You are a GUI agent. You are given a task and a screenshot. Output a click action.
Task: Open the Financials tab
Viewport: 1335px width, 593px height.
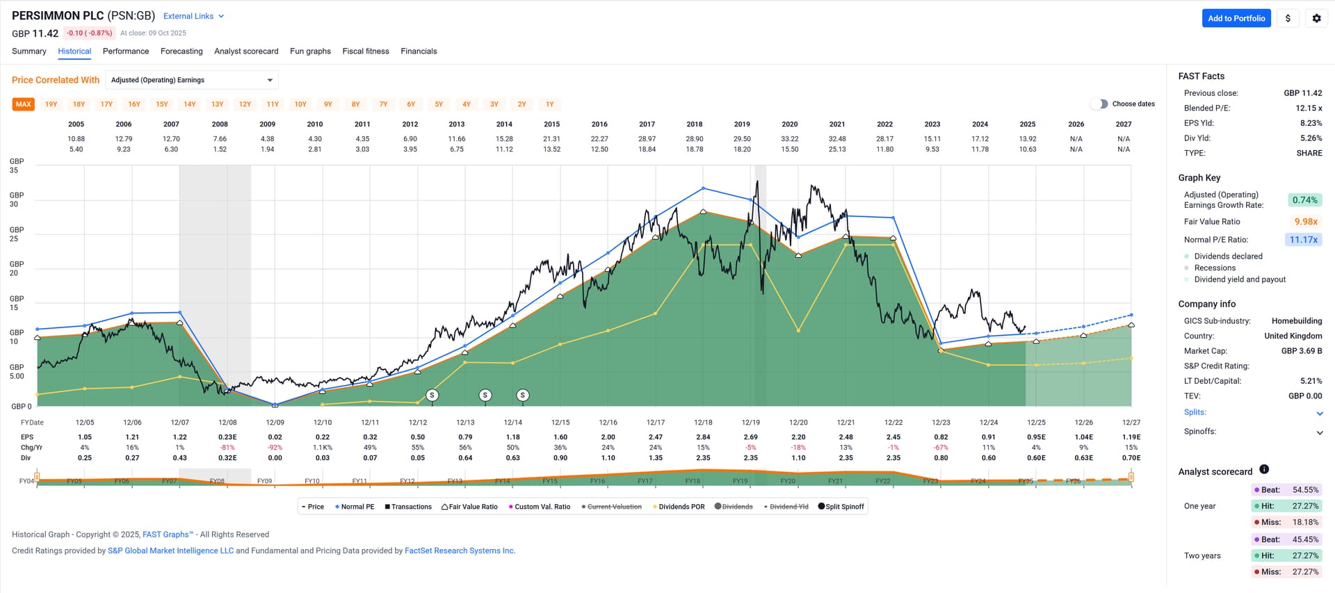(x=419, y=51)
